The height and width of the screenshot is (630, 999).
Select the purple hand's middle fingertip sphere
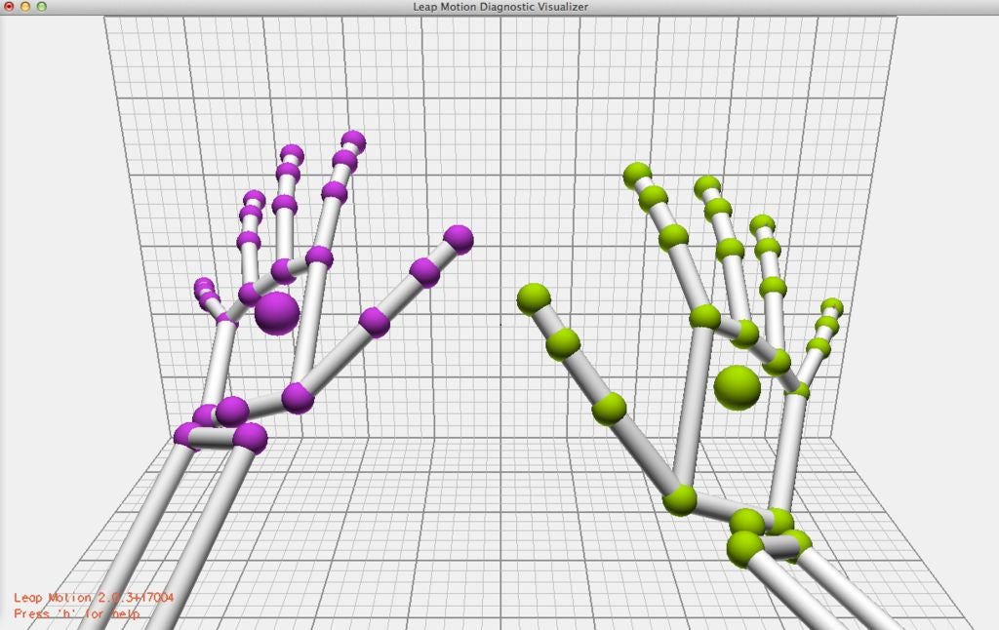point(292,153)
